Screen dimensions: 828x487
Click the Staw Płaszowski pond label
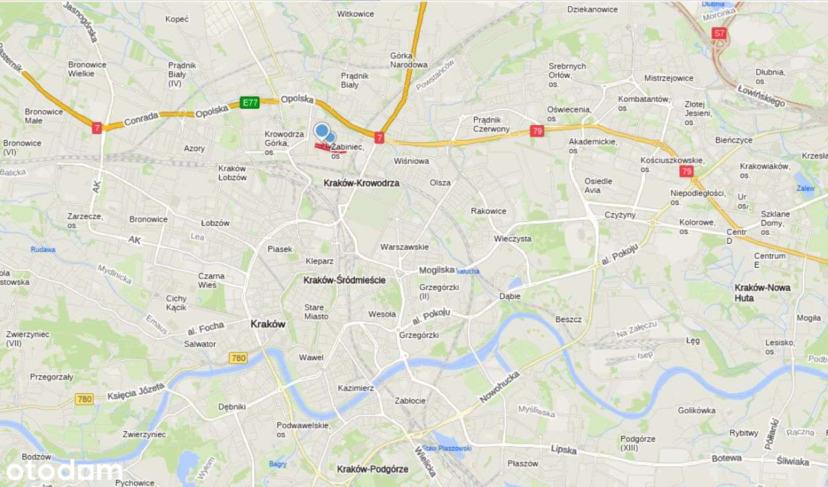(x=444, y=448)
